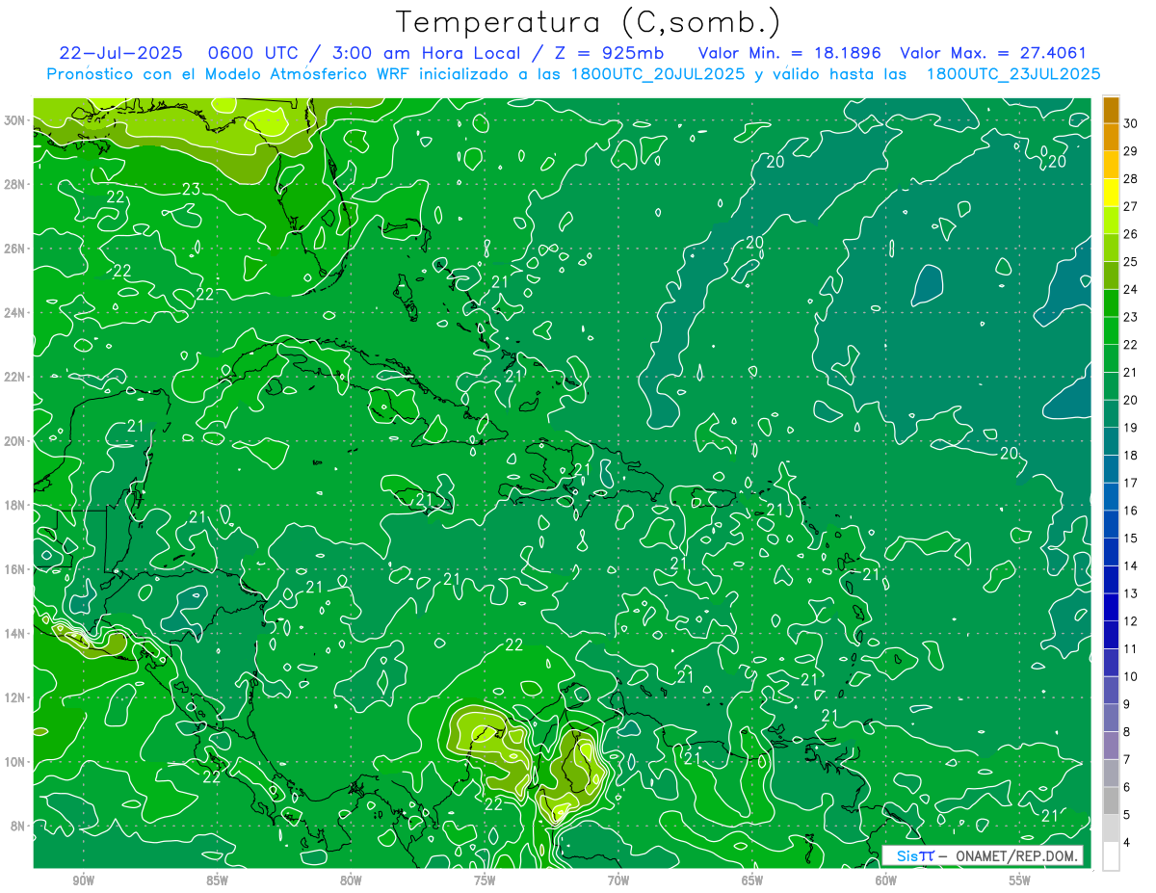Select the date text "22-Jul-2025"
The width and height of the screenshot is (1156, 893).
[x=122, y=53]
